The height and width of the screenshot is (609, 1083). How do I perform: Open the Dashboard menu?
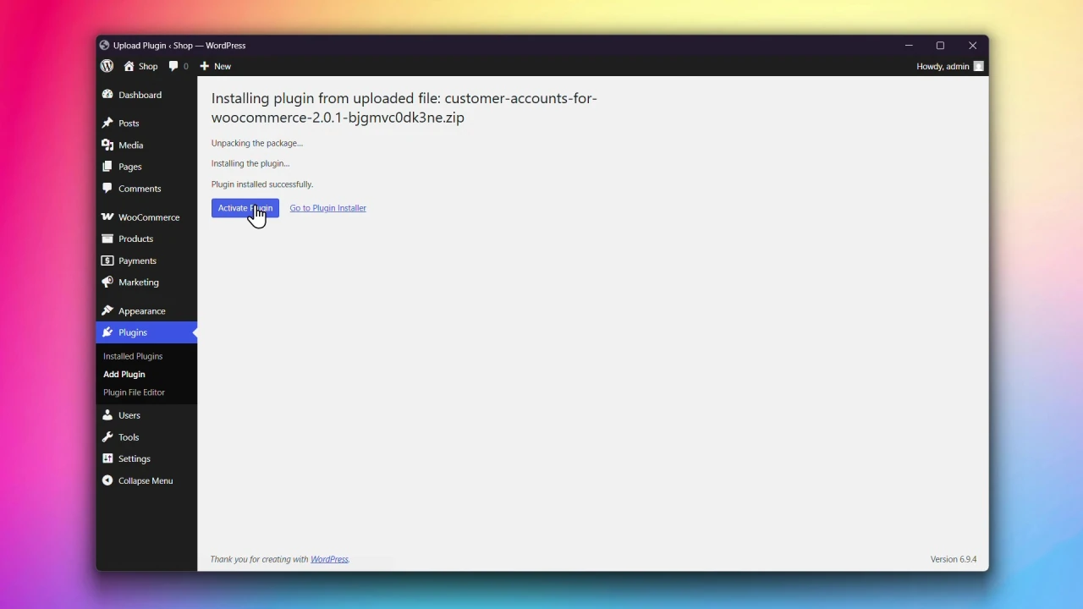click(146, 95)
